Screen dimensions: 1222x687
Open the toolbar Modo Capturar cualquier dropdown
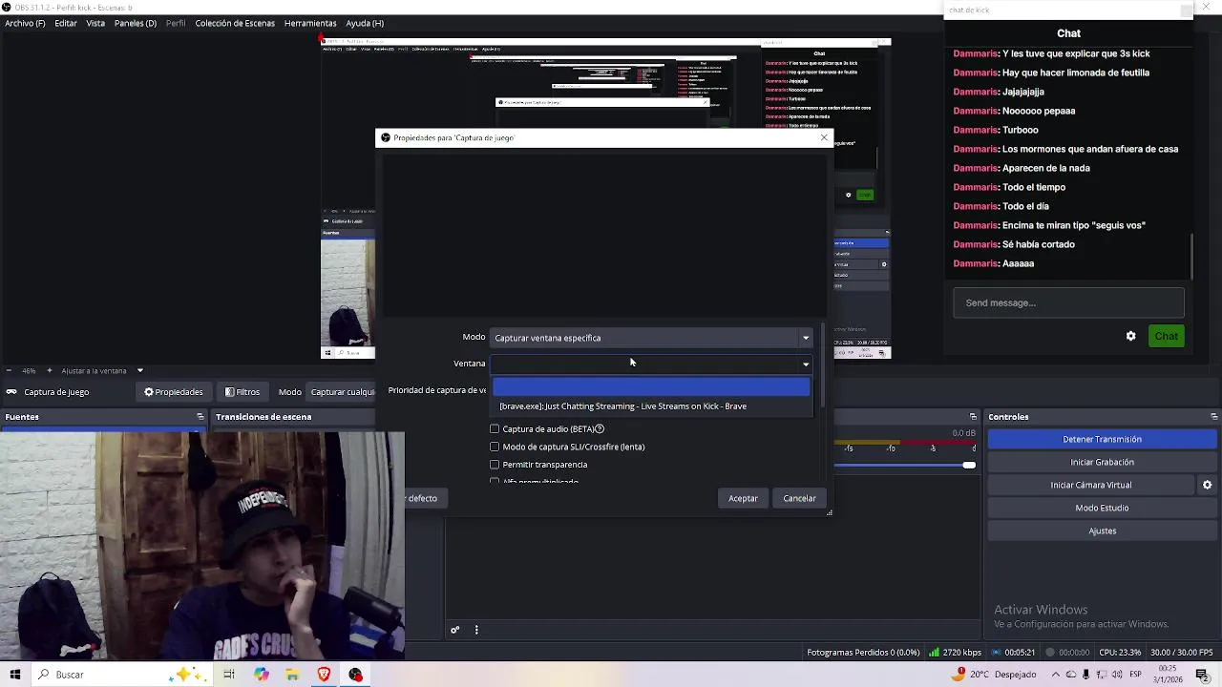pos(342,391)
